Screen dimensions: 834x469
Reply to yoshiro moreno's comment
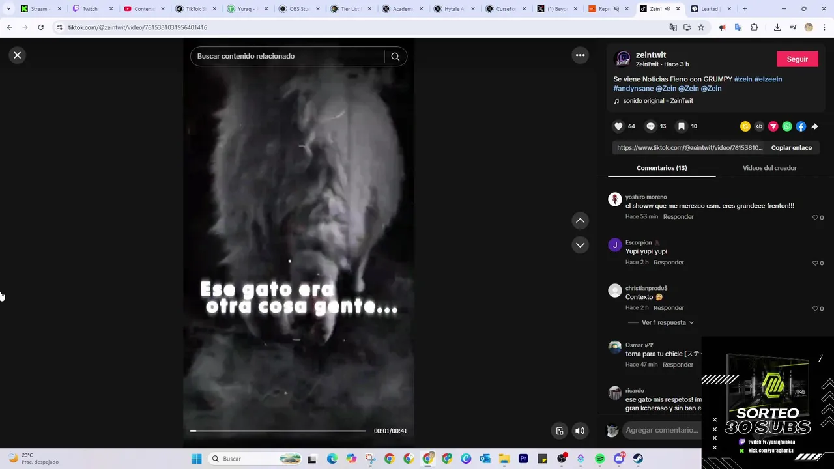pos(678,217)
